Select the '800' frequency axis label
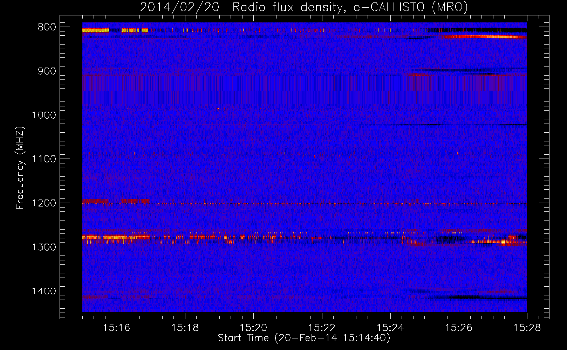This screenshot has width=567, height=350. (47, 27)
